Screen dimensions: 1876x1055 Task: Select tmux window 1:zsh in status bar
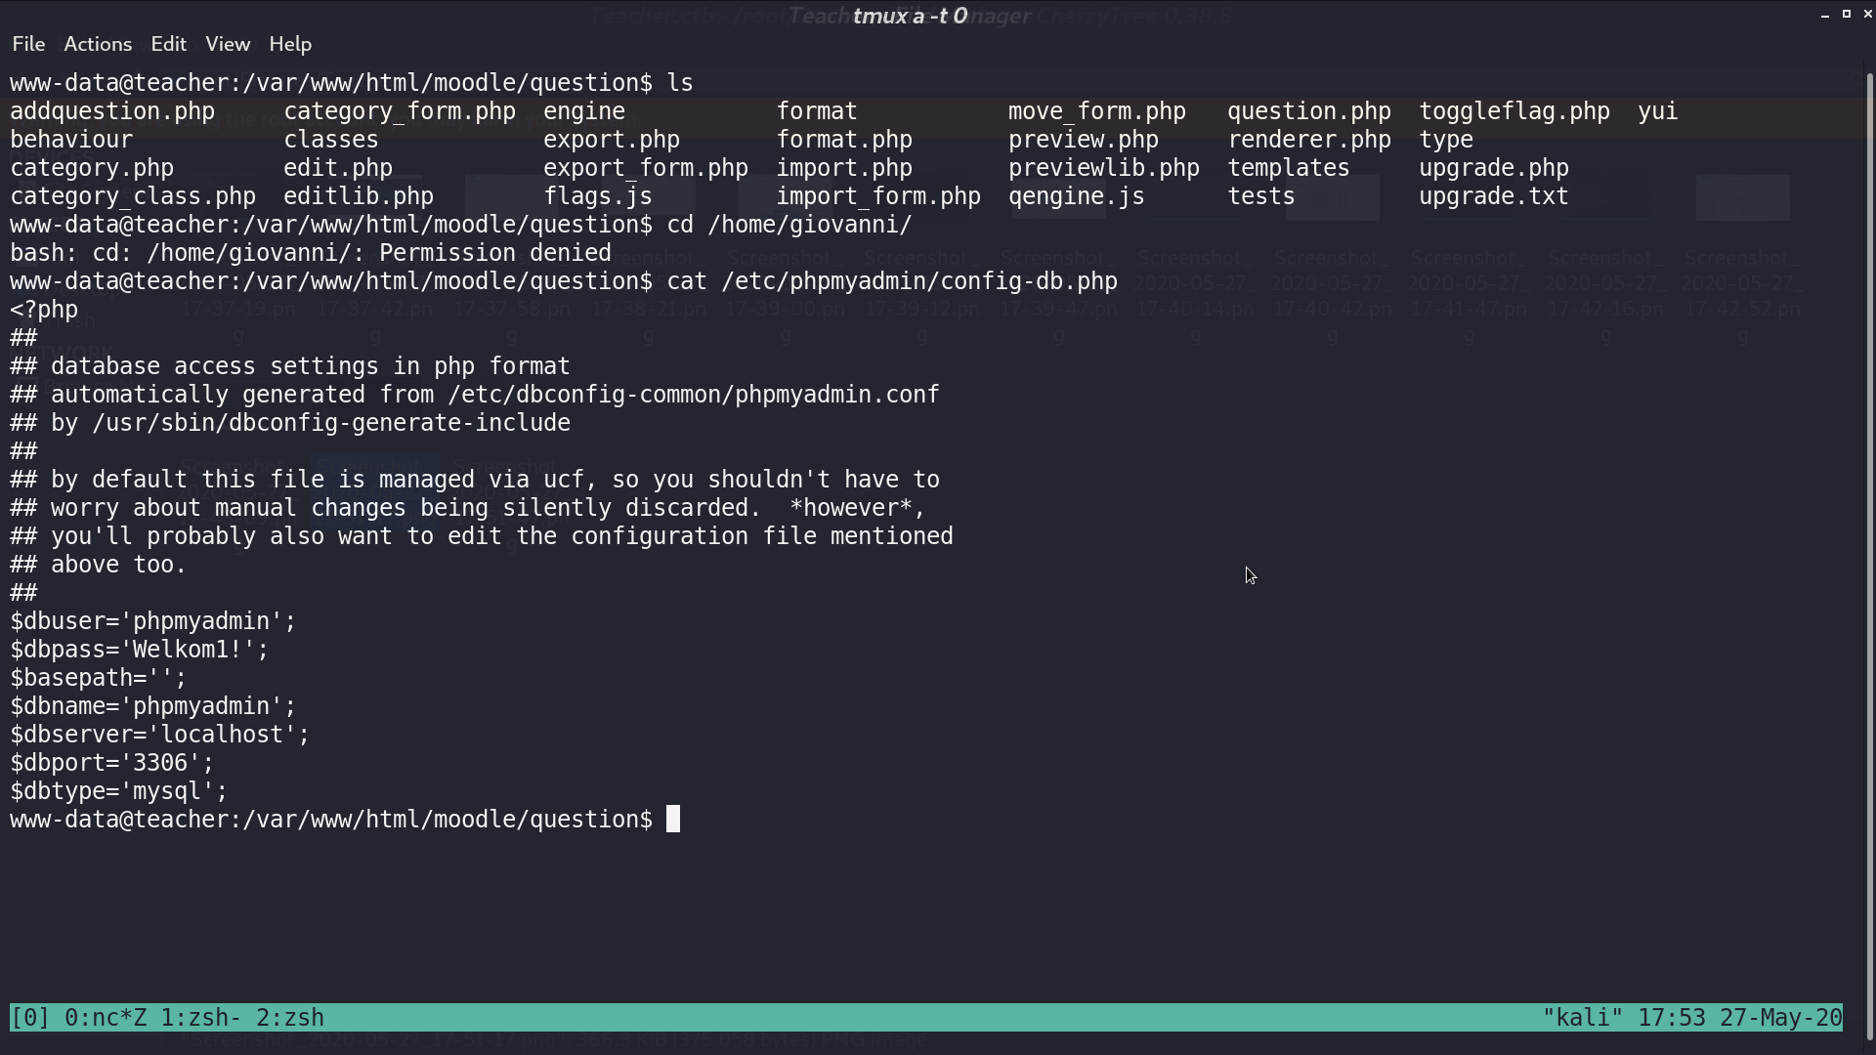click(x=201, y=1018)
